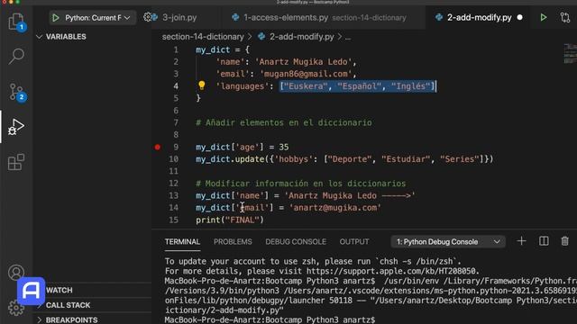Select the Run and Debug view icon
Screen dimensions: 577x324
(x=16, y=127)
